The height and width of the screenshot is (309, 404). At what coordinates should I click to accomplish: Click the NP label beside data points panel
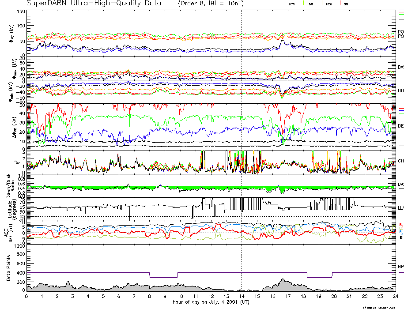(401, 266)
